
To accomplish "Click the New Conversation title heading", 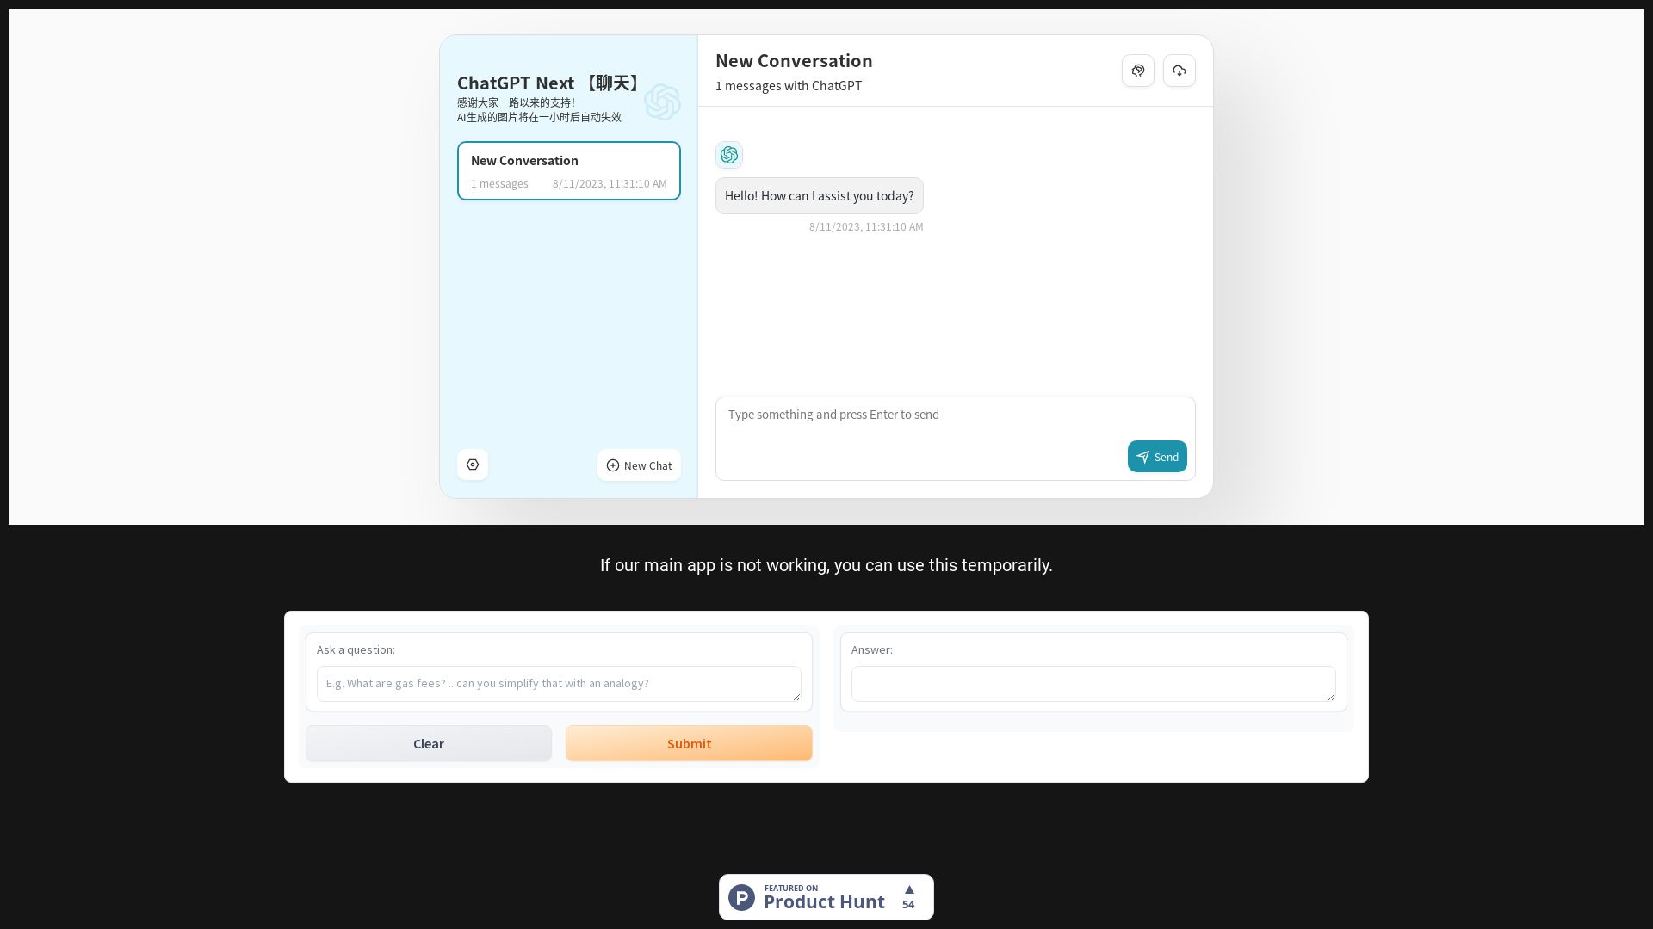I will pos(794,60).
